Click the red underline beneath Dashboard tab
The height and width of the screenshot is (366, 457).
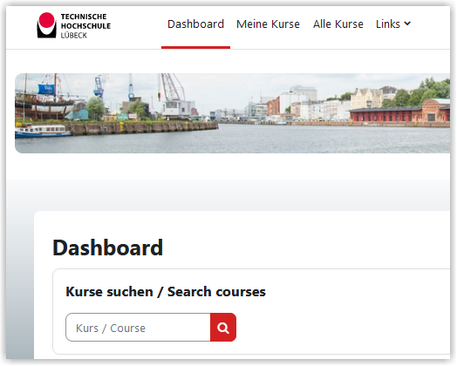coord(195,47)
